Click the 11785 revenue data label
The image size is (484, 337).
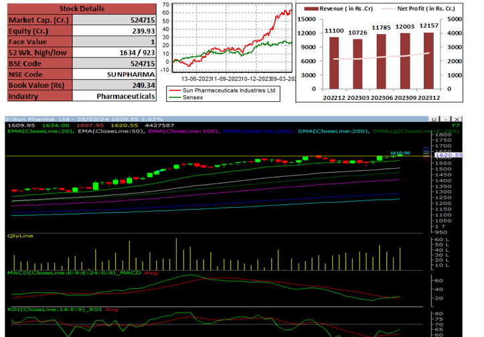tap(382, 27)
